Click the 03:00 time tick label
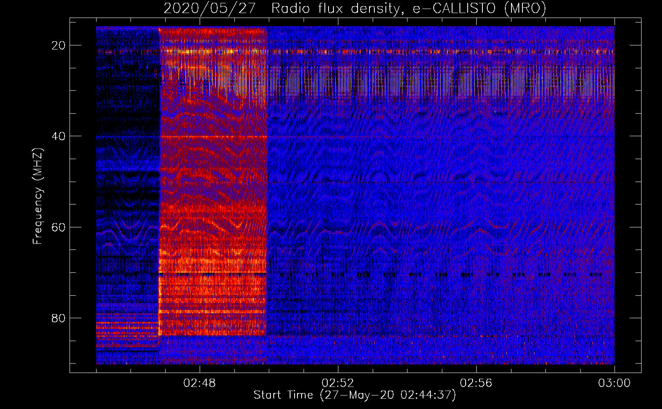662x409 pixels. click(x=615, y=383)
